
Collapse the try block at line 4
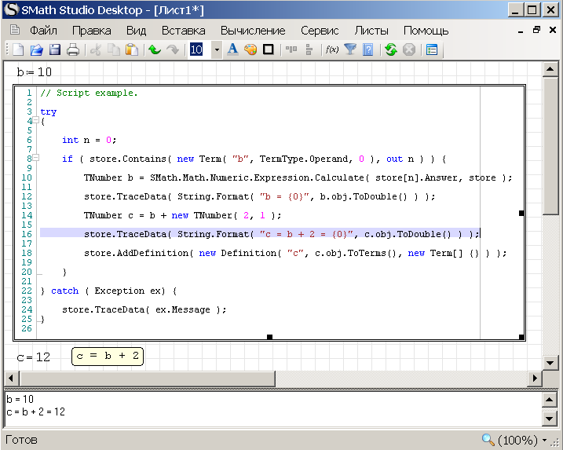click(x=35, y=121)
